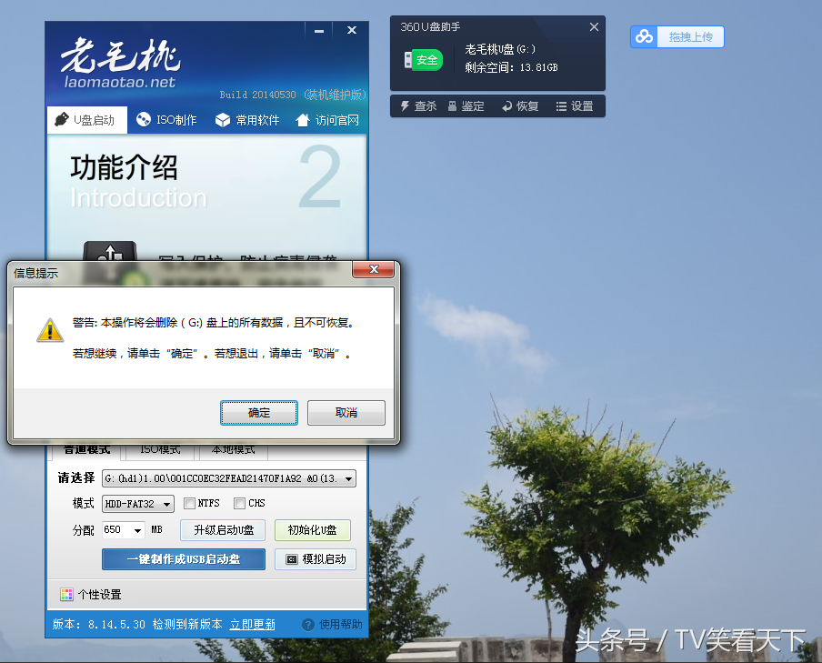
Task: Click the USB drive icon beside U盘启动
Action: point(62,119)
